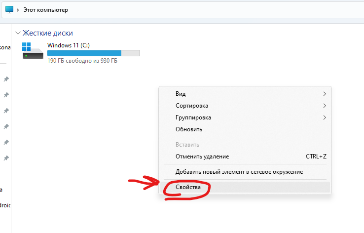
Task: Click the breadcrumb chevron before "Этот компьютер"
Action: pyautogui.click(x=19, y=10)
